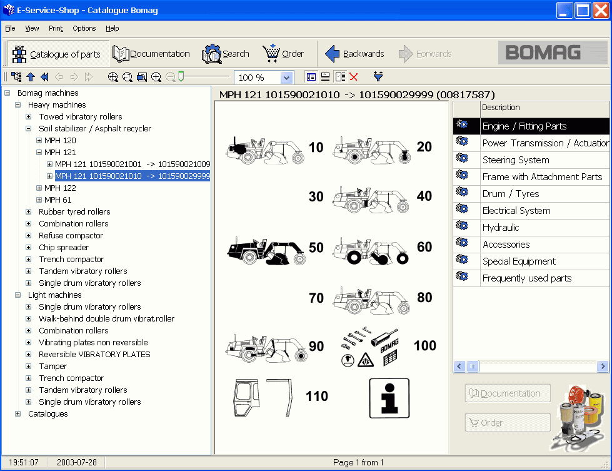Expand the Rubber tyred rollers node
612x471 pixels.
pos(29,211)
